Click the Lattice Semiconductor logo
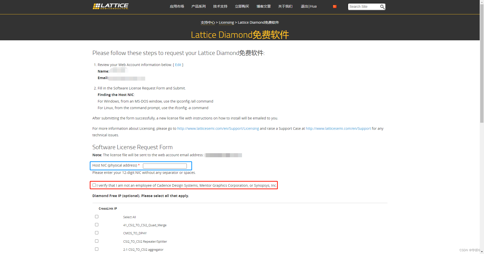Image resolution: width=484 pixels, height=254 pixels. click(x=110, y=6)
